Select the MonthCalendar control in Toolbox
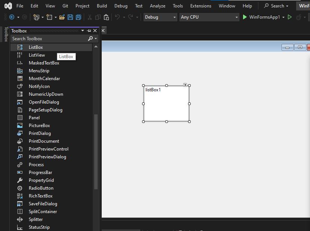The width and height of the screenshot is (310, 231). 44,79
